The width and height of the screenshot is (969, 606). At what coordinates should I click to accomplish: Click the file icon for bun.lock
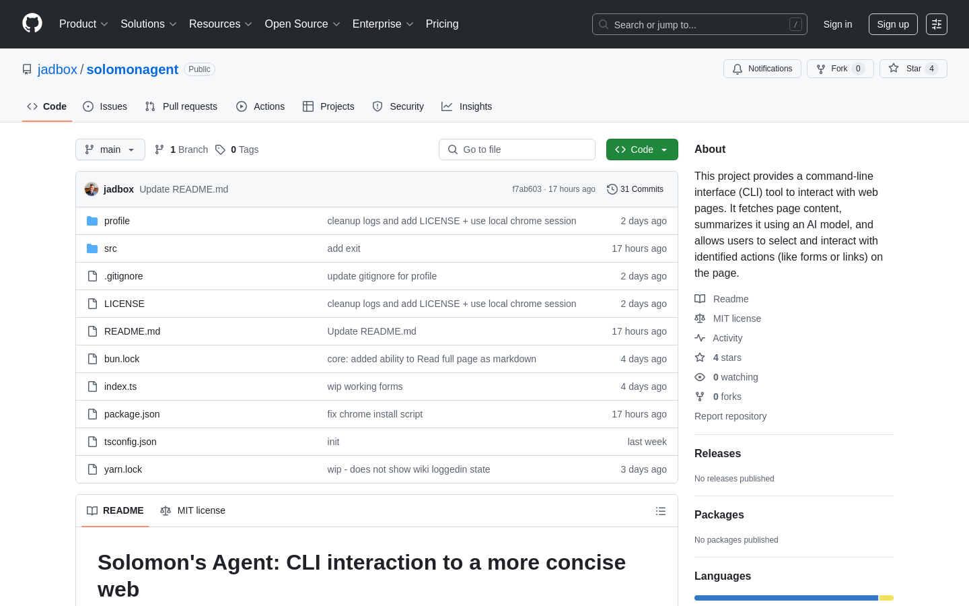tap(92, 359)
